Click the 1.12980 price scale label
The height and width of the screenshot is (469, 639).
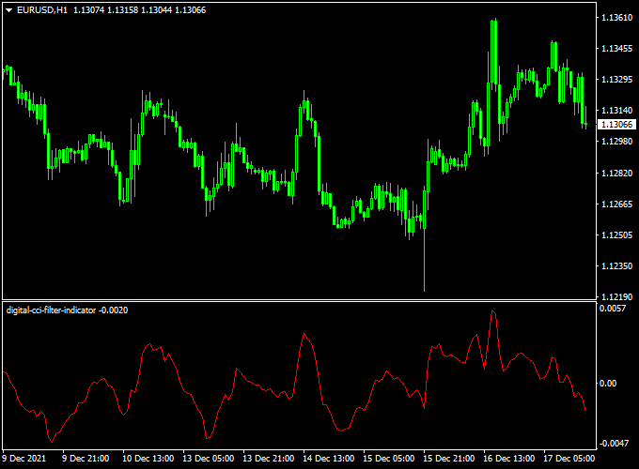click(617, 141)
